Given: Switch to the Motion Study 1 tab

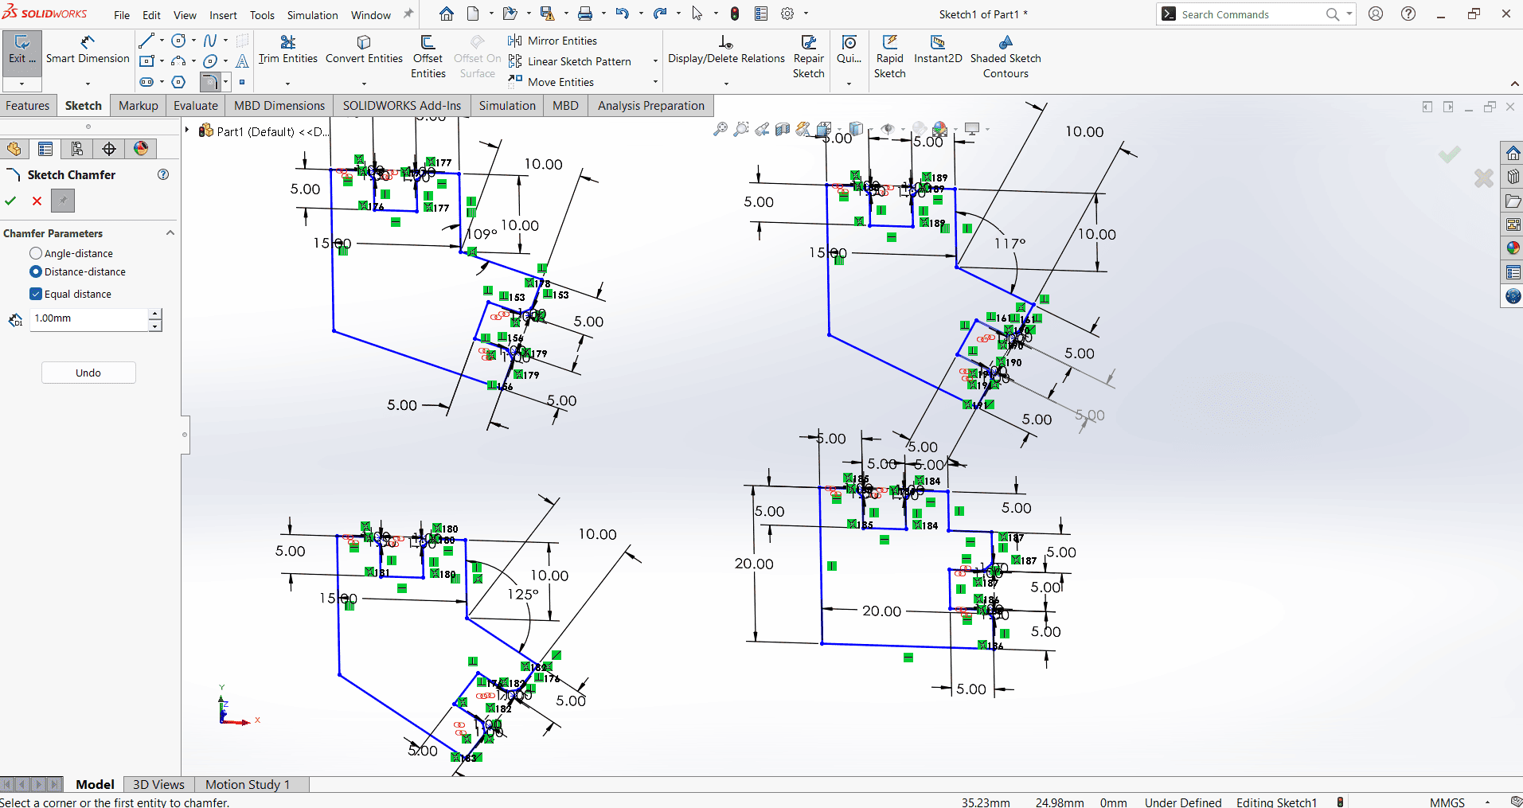Looking at the screenshot, I should (248, 785).
